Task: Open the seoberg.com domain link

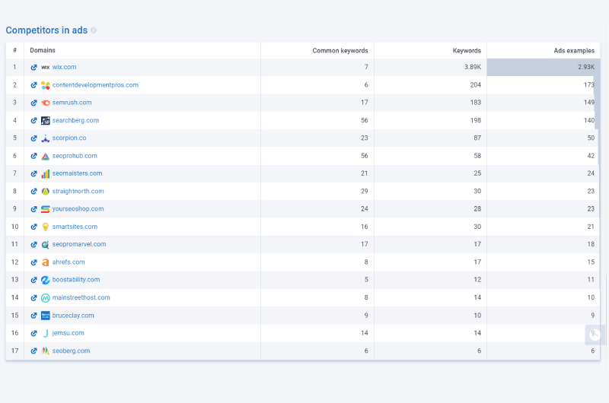Action: pos(71,351)
